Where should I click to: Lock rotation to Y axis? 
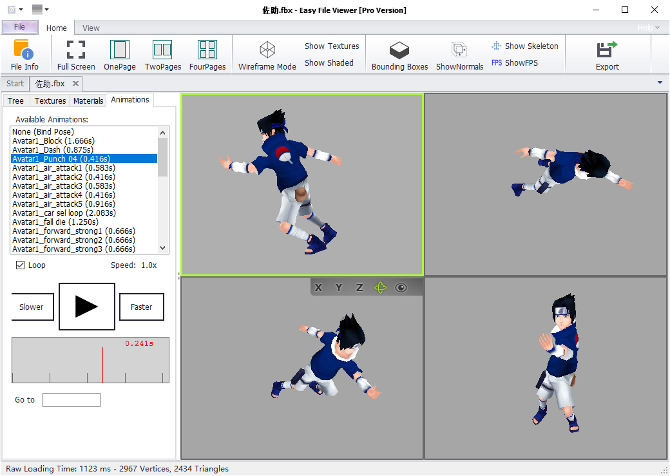[339, 287]
